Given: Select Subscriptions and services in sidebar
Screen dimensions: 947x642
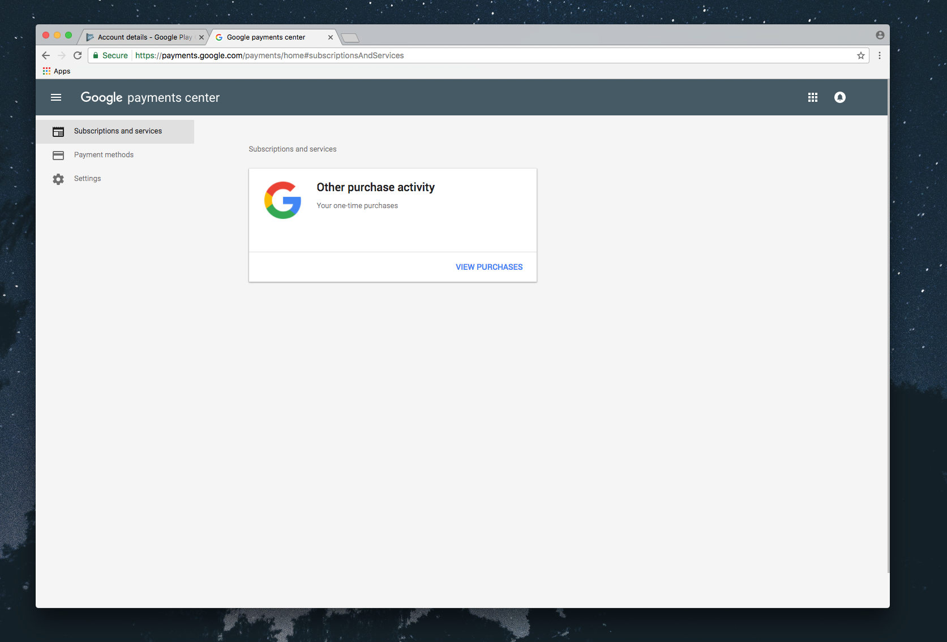Looking at the screenshot, I should pos(115,131).
